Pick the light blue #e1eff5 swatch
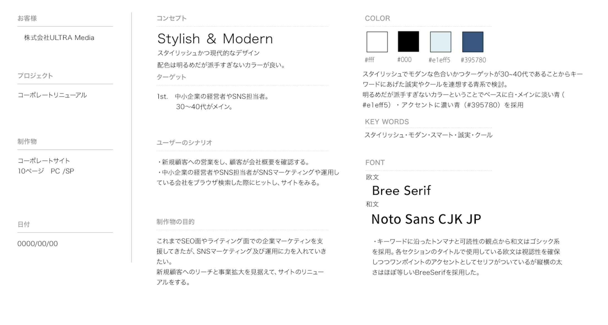 (440, 42)
